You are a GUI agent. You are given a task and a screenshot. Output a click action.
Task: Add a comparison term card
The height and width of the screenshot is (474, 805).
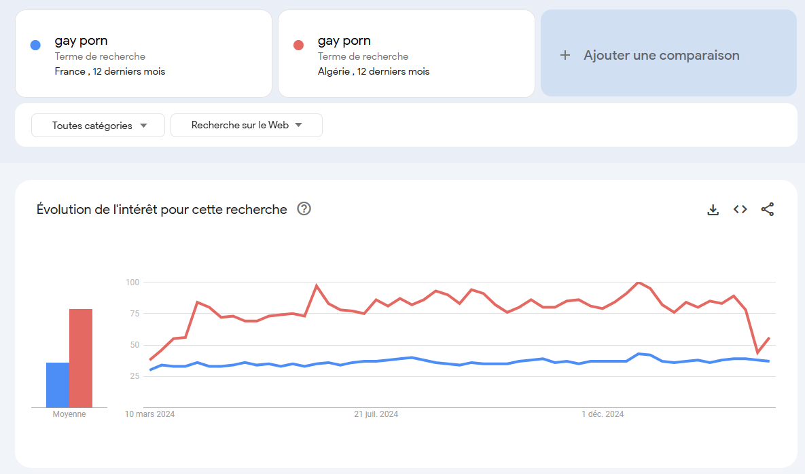pos(668,54)
